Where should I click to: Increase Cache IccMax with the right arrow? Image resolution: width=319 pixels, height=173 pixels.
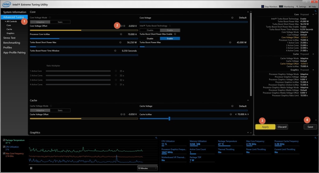(248, 114)
